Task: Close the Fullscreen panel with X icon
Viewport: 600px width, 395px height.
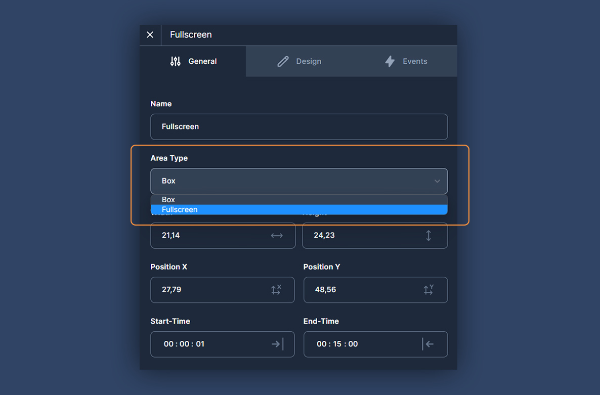Action: (150, 35)
